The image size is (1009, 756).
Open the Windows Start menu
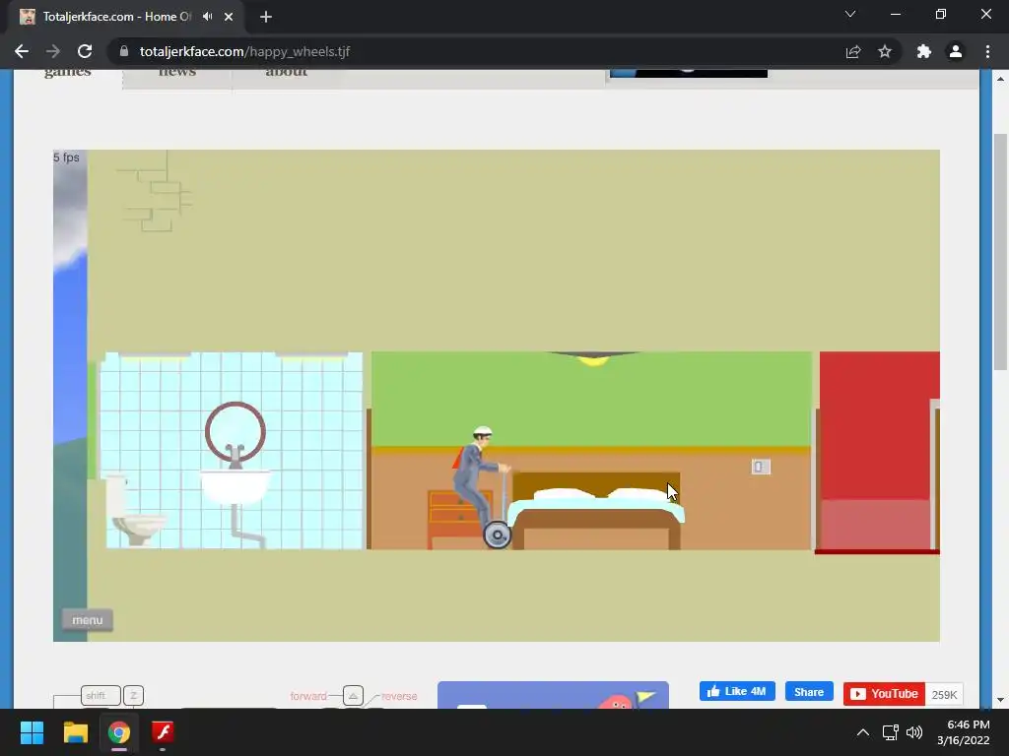pyautogui.click(x=32, y=732)
